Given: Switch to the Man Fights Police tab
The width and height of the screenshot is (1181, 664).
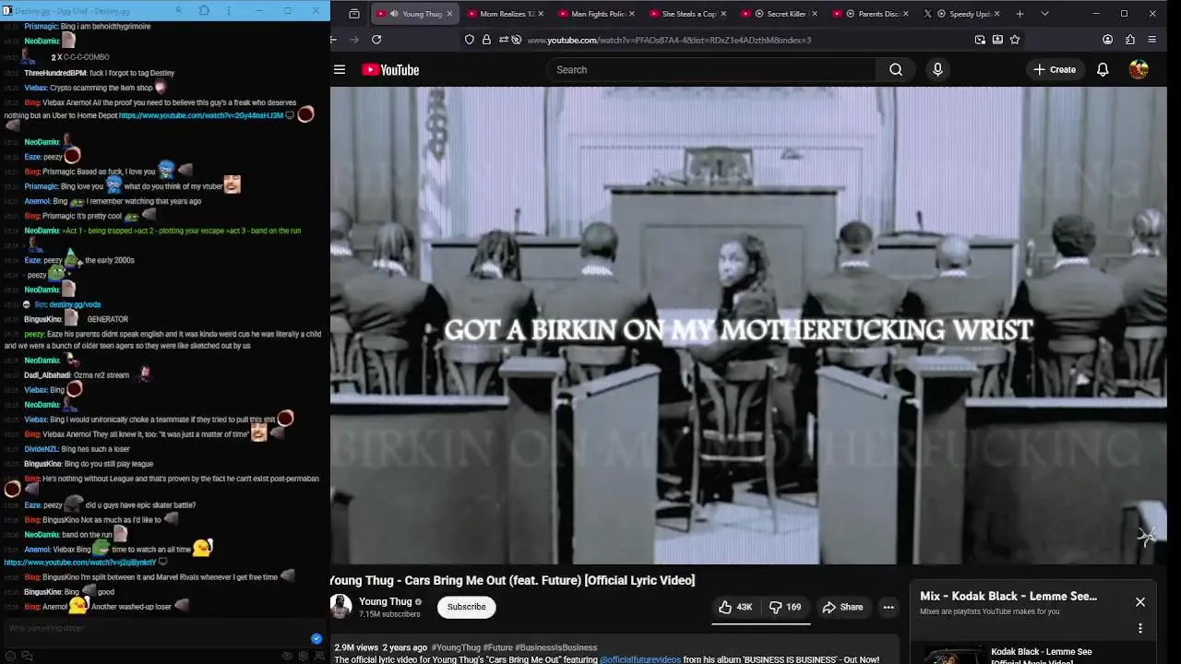Looking at the screenshot, I should pyautogui.click(x=598, y=14).
